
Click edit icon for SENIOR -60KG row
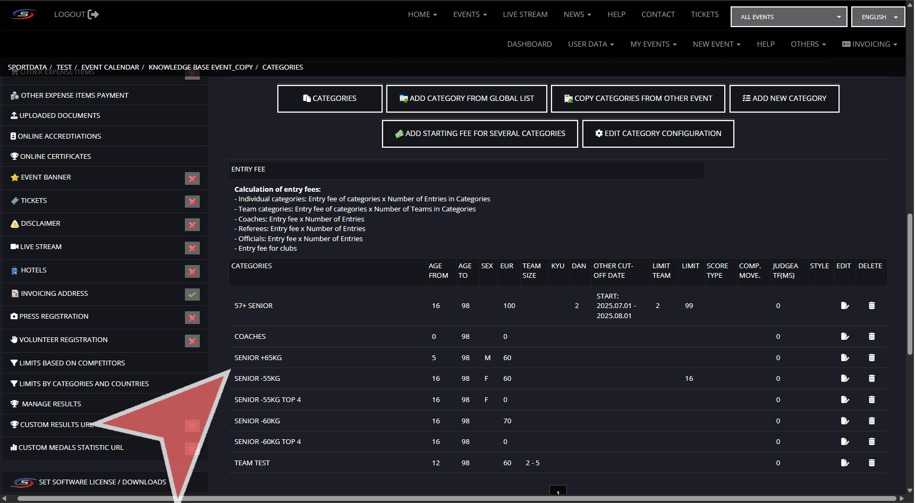(844, 421)
